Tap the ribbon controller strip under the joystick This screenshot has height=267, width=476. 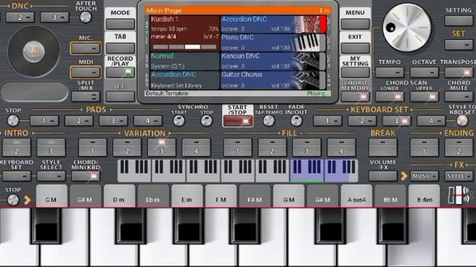[34, 91]
